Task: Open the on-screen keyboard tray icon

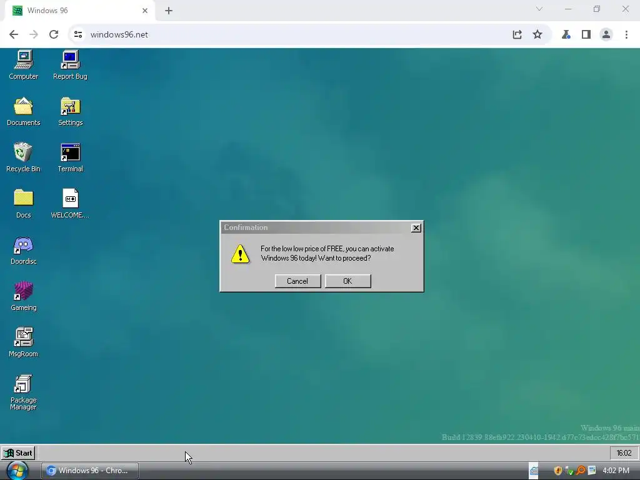Action: pyautogui.click(x=534, y=471)
